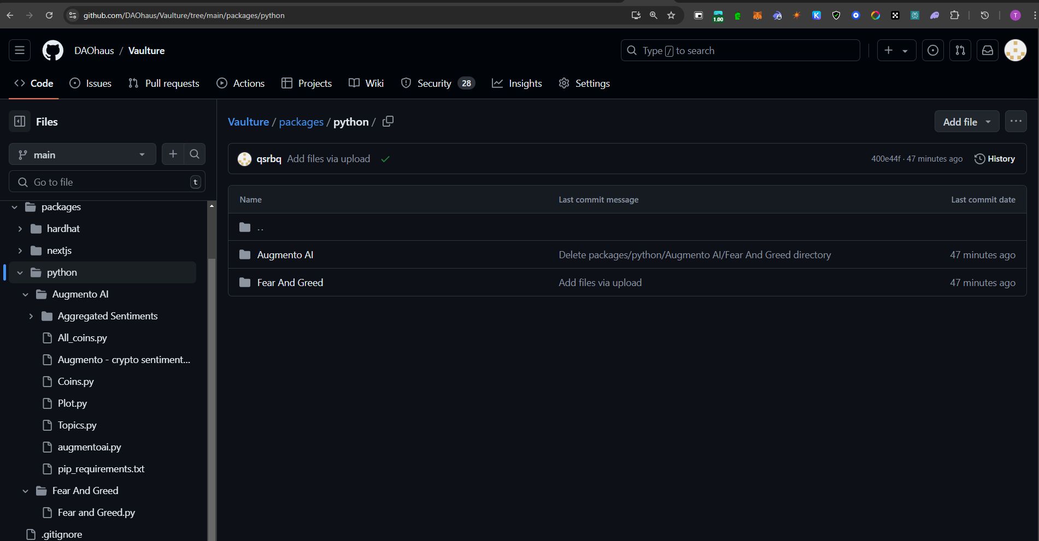Click the file tree vertical scrollbar

click(x=212, y=399)
